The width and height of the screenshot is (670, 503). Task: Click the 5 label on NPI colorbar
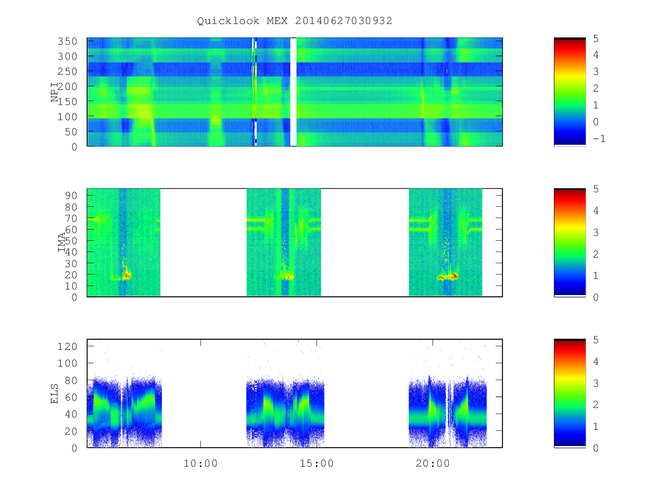click(x=595, y=39)
